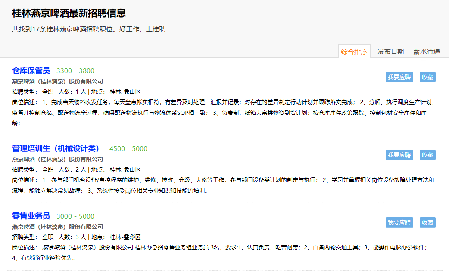The image size is (449, 271).
Task: Switch to the 发布日期 sort tab
Action: click(x=390, y=52)
